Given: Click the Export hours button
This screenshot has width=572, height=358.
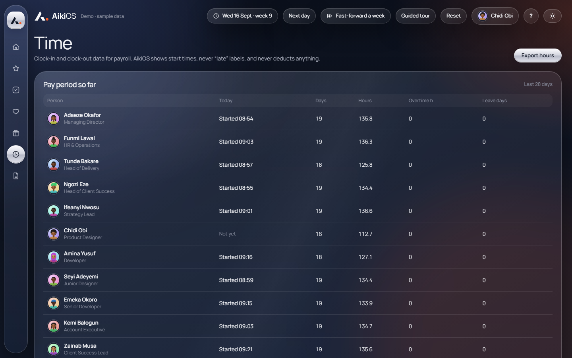Looking at the screenshot, I should click(537, 56).
